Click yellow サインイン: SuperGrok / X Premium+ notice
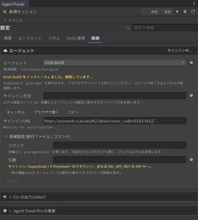Screen dimensions: 198x220 coord(80,166)
